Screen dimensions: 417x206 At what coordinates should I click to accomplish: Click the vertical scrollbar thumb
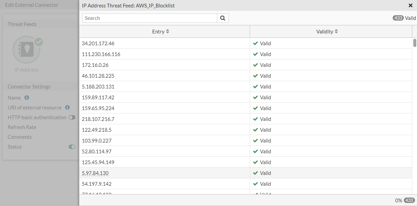tap(415, 43)
